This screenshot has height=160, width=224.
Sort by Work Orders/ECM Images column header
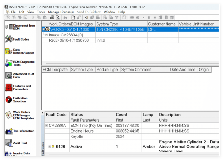[69, 24]
